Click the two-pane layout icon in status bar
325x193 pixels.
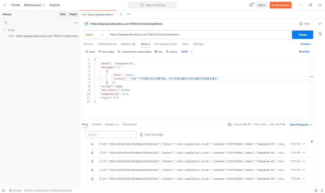pyautogui.click(x=316, y=191)
